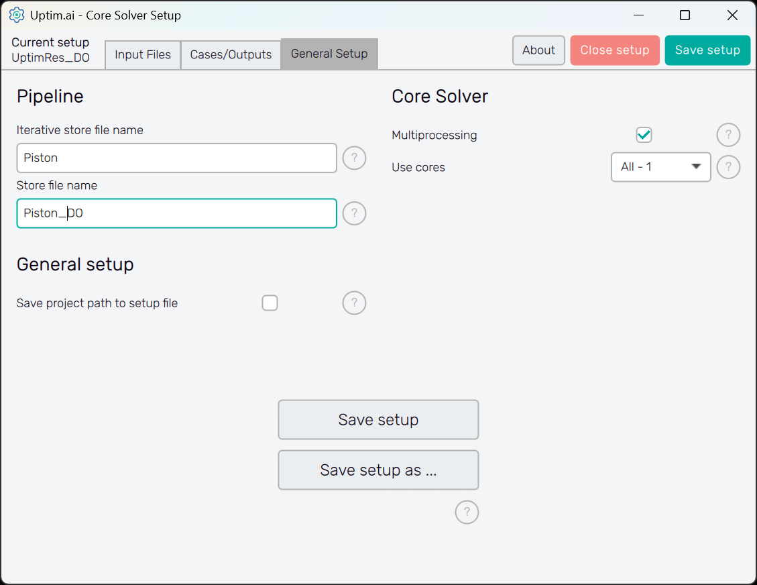The width and height of the screenshot is (757, 585).
Task: Show help for Use cores setting
Action: click(x=728, y=167)
